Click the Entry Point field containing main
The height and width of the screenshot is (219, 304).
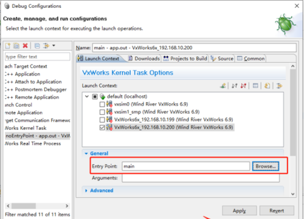[186, 166]
